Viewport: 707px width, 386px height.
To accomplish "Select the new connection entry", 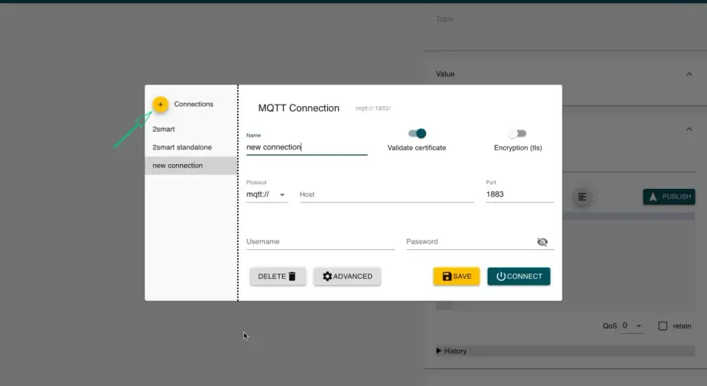I will point(190,165).
